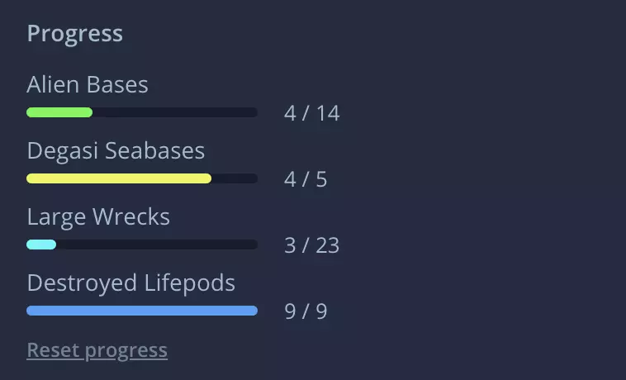Select the Alien Bases label

point(88,84)
